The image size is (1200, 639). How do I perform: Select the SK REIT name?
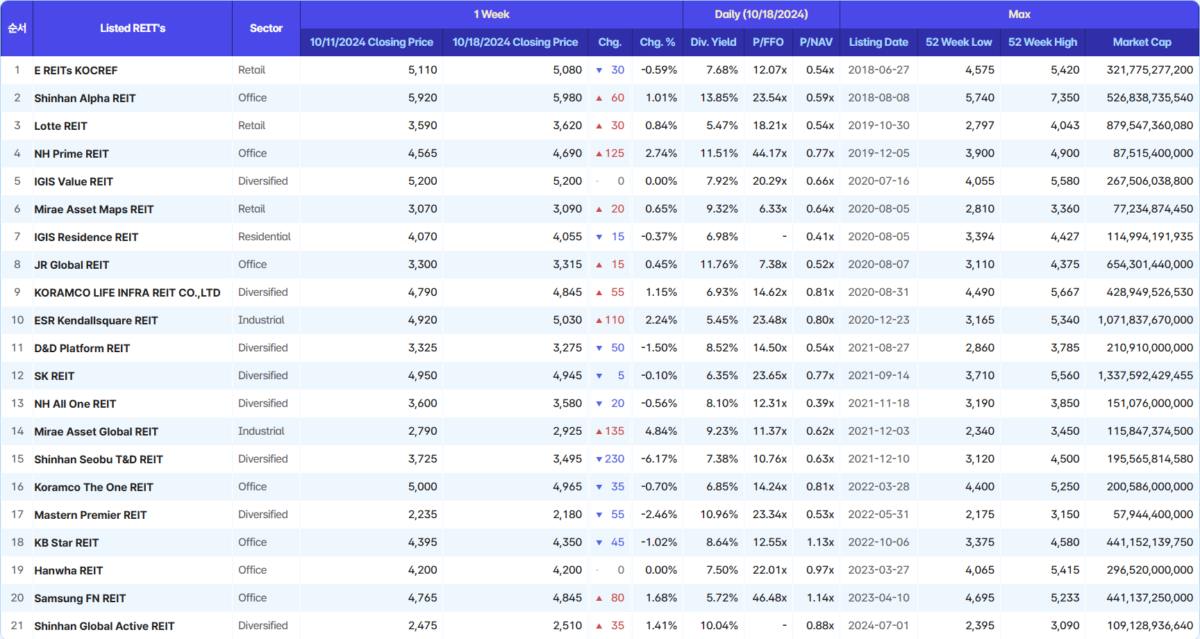pyautogui.click(x=54, y=376)
